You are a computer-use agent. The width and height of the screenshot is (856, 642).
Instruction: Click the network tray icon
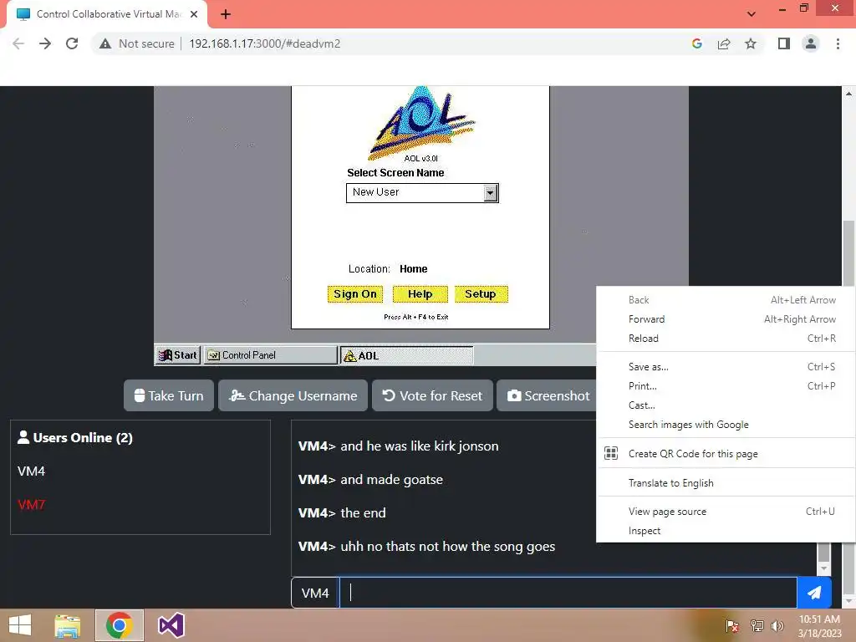click(x=757, y=625)
